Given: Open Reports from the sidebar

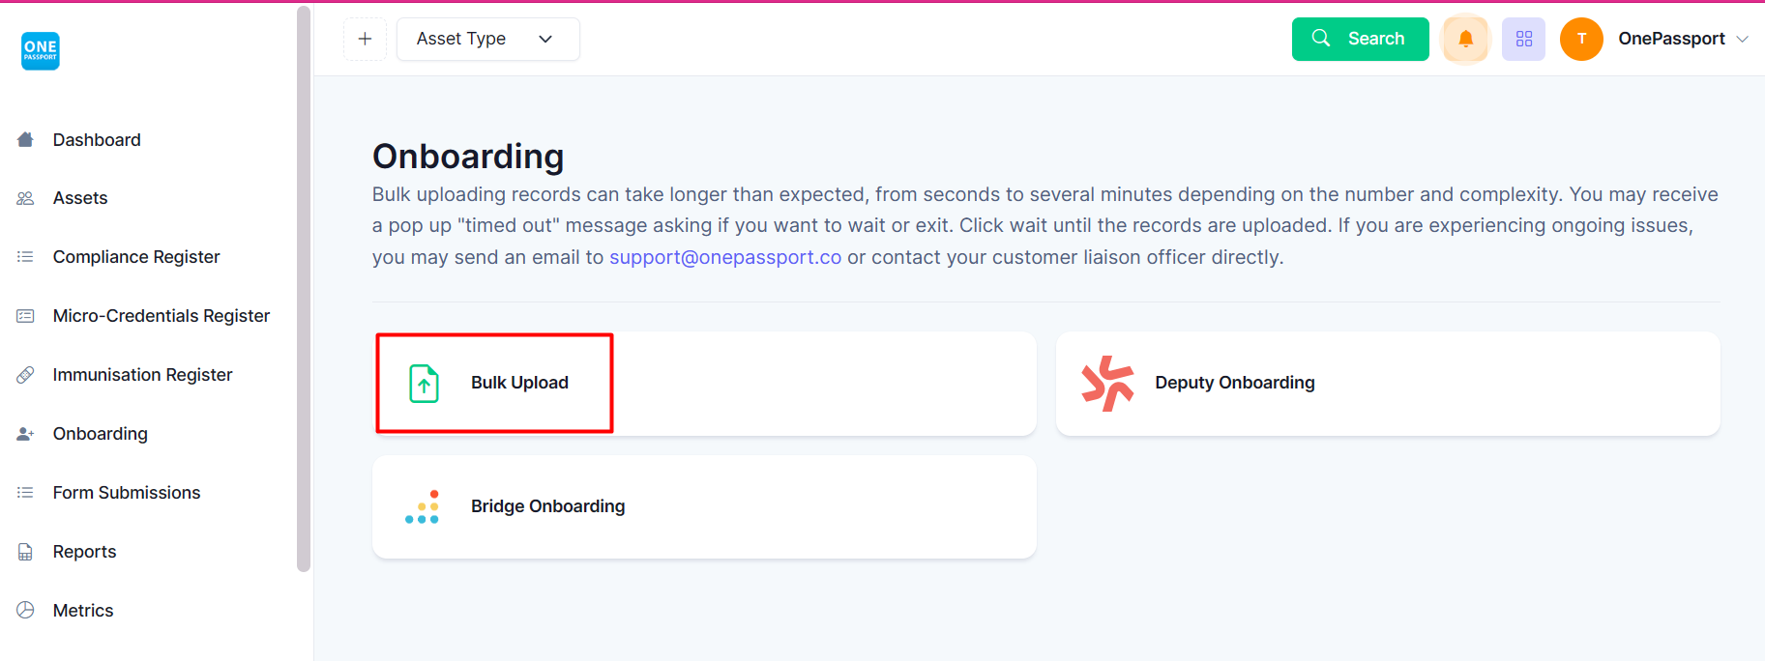Looking at the screenshot, I should pos(84,552).
